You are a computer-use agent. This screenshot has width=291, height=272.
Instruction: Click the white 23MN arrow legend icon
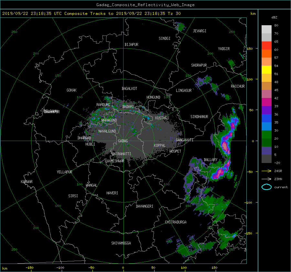point(266,179)
